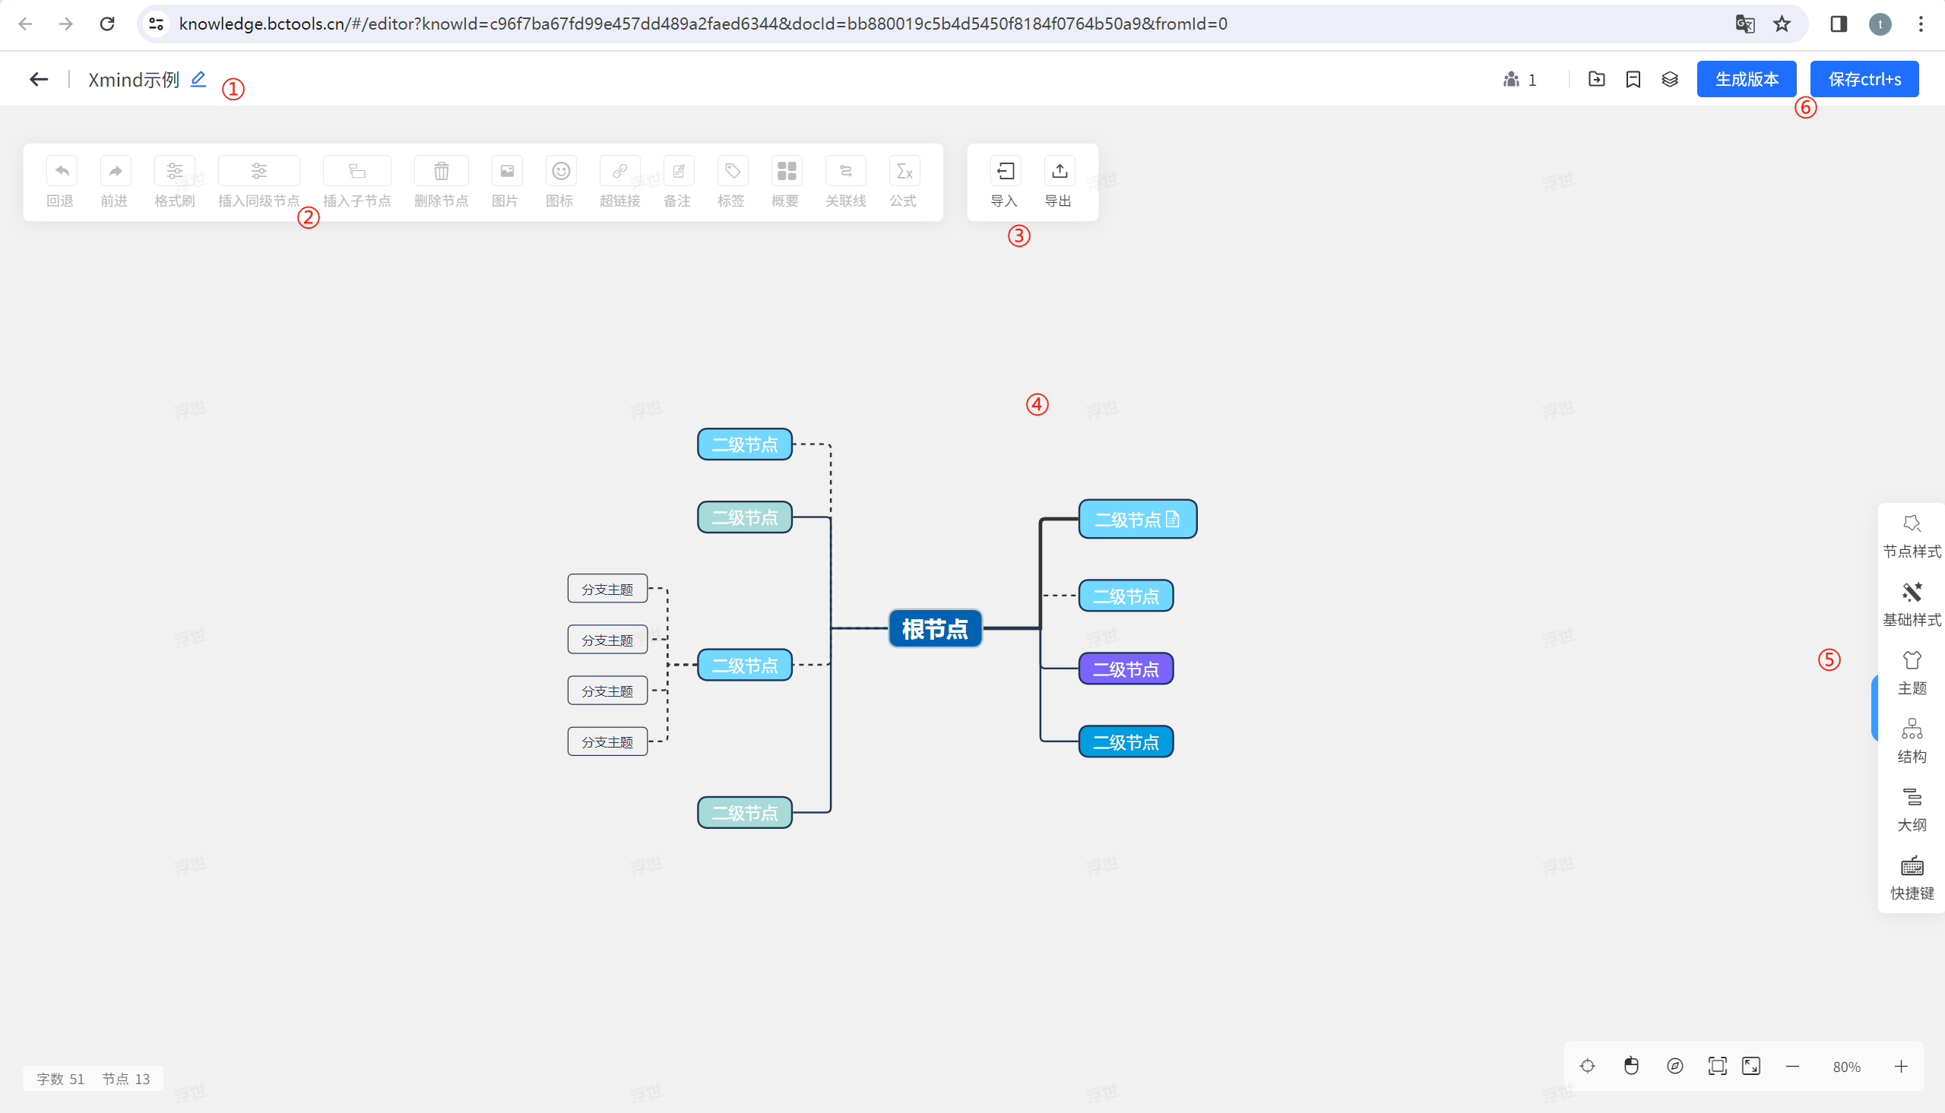Click the Import (导入) icon
Screen dimensions: 1945x1113
tap(1006, 171)
